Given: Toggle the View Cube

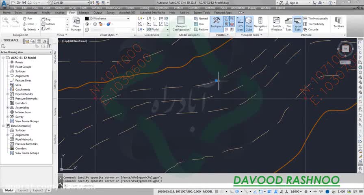Looking at the screenshot, I should point(249,24).
